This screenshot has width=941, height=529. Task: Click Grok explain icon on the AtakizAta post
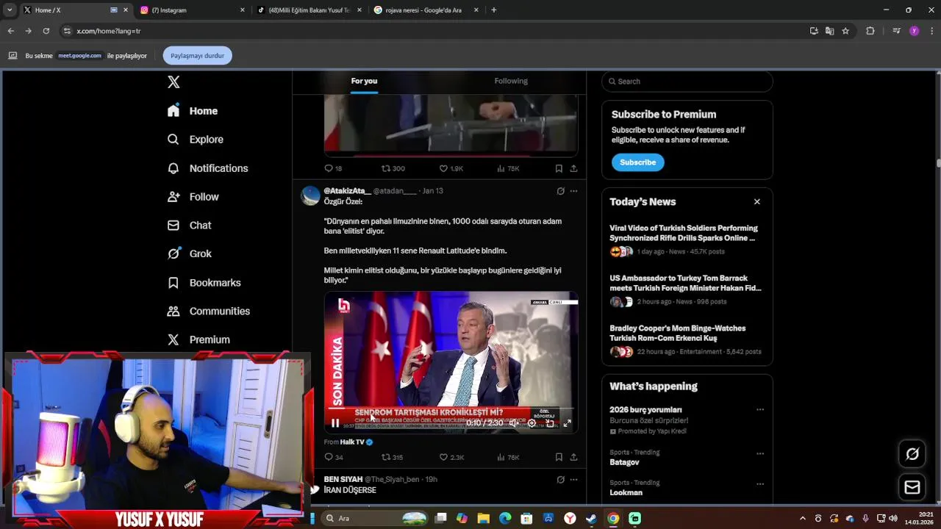click(560, 191)
